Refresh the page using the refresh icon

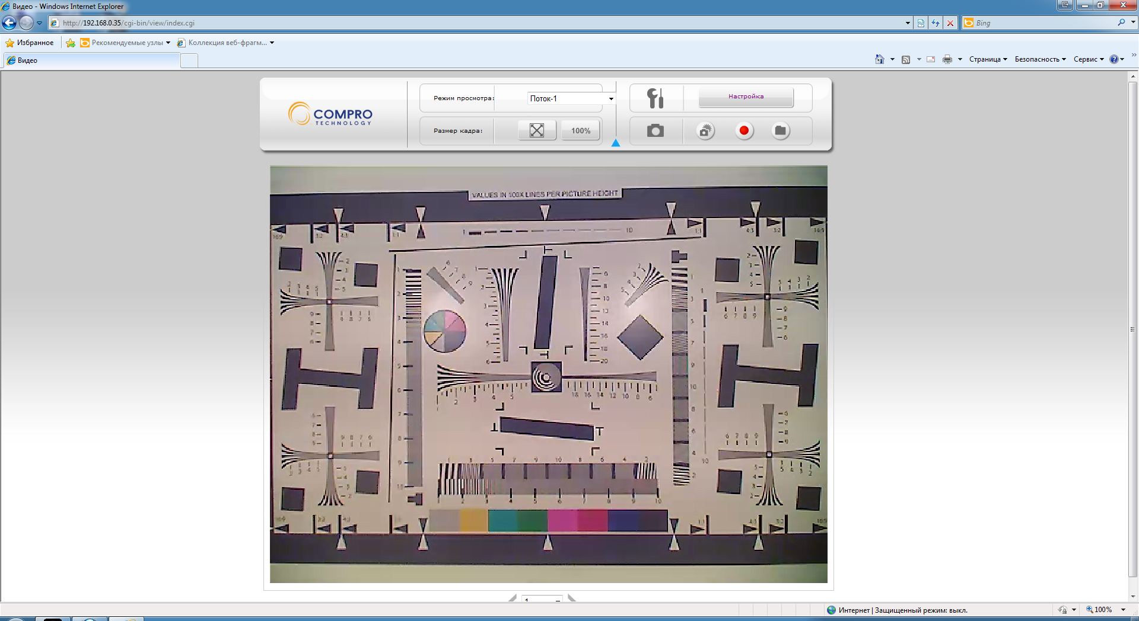[x=936, y=23]
